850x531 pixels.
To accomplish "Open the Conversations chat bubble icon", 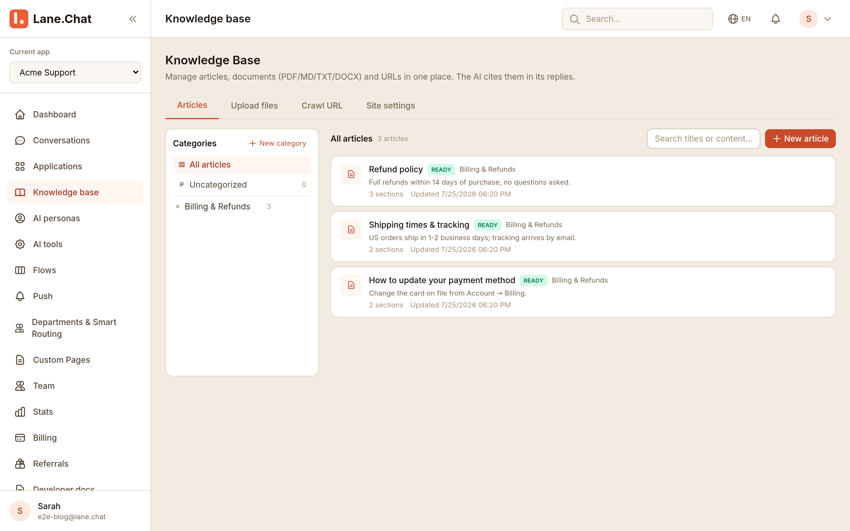I will pyautogui.click(x=20, y=140).
